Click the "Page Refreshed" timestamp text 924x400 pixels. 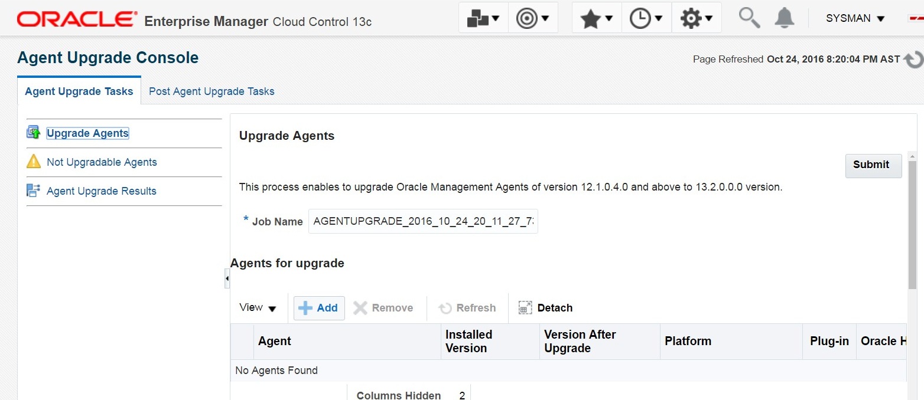(x=796, y=59)
